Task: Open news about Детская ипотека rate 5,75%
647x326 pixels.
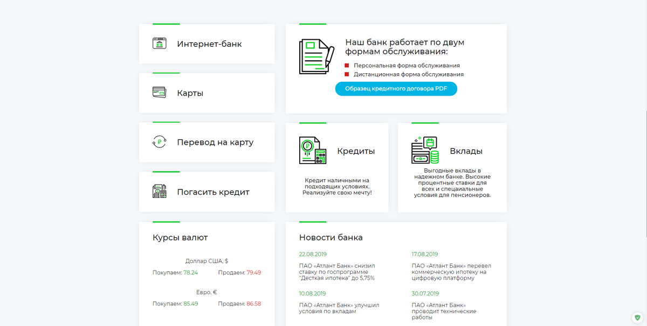Action: click(x=337, y=272)
